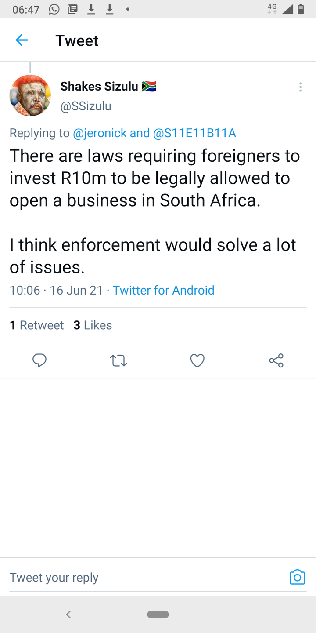Viewport: 316px width, 633px height.
Task: Like the tweet with the heart icon
Action: pos(197,361)
